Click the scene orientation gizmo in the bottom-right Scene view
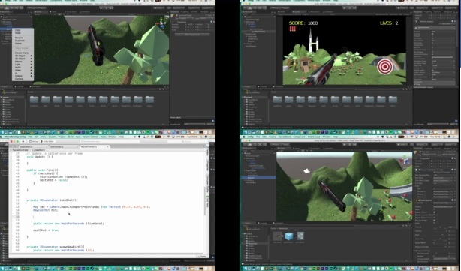Screen dimensions: 461x271 tap(405, 161)
